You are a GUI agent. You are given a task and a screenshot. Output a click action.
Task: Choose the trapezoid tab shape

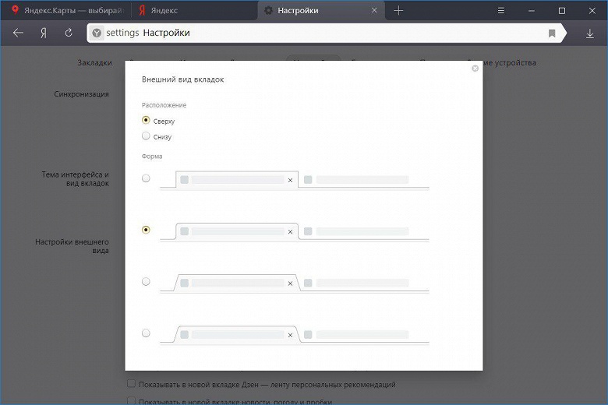pyautogui.click(x=146, y=281)
